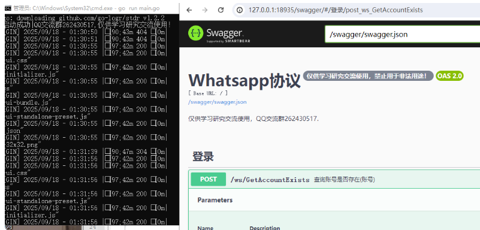Click the OAS 2.0 badge
This screenshot has height=230, width=480.
click(x=449, y=76)
